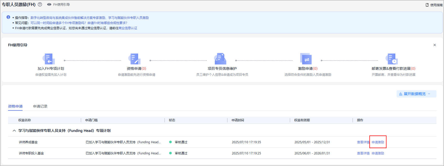Screen dimensions: 444x166
Task: Click the 项目专员信息维护 step icon
Action: 220,59
